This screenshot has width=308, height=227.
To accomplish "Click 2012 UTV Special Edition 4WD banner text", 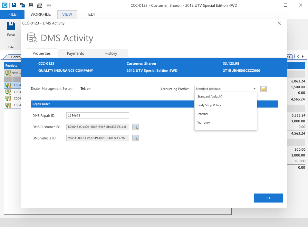I will (152, 71).
